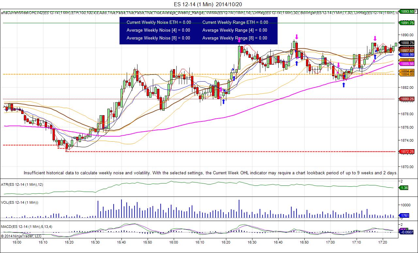This screenshot has height=253, width=418.
Task: Click the 1878.00 price axis label
Action: tap(407, 114)
